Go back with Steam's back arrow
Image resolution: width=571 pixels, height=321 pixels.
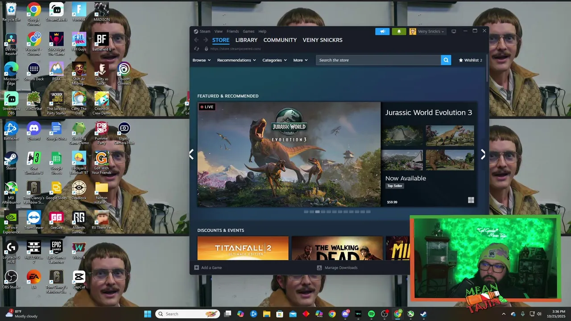196,40
